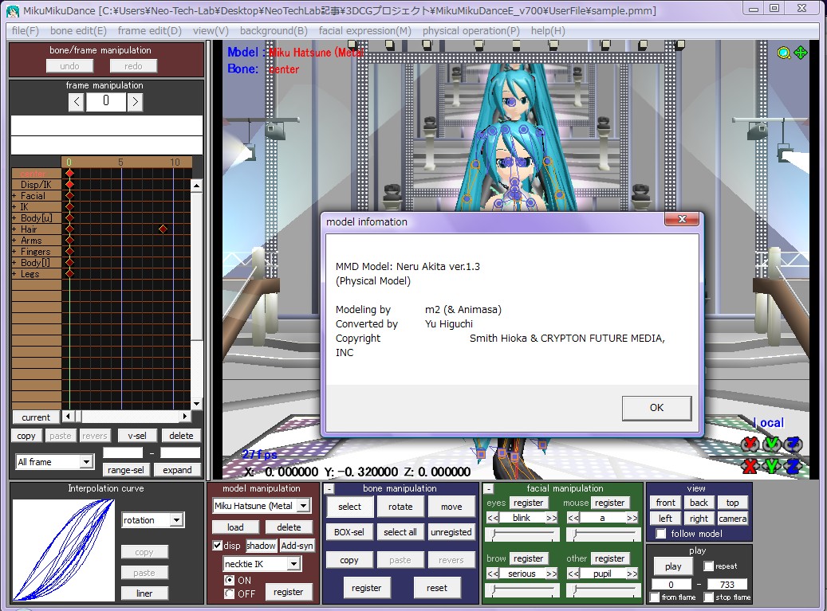Viewport: 827px width, 611px height.
Task: Click the >> arrow beside serious
Action: pos(551,574)
